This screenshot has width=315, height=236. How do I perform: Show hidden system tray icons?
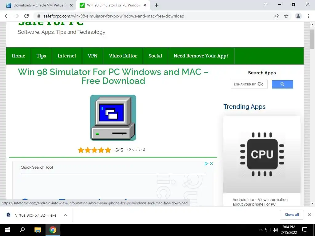260,230
